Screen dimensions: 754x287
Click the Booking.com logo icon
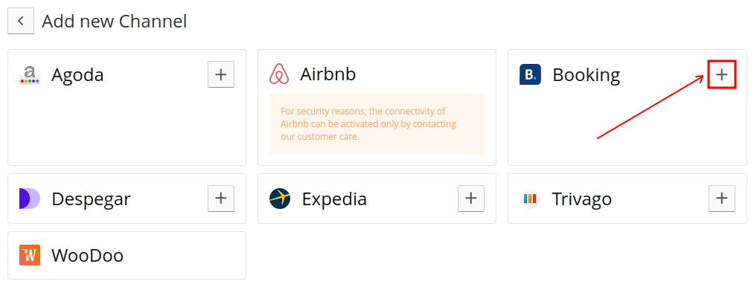tap(530, 74)
